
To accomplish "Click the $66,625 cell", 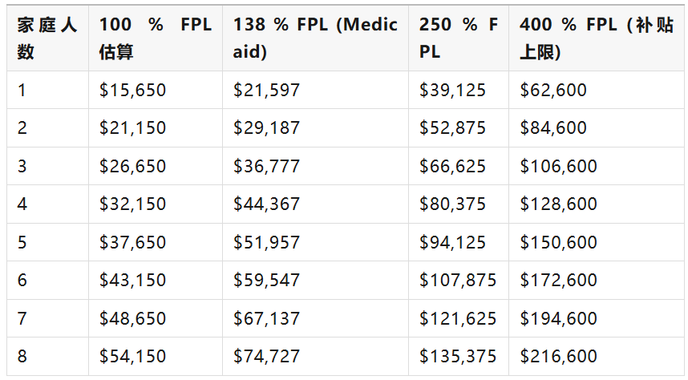I will click(452, 167).
